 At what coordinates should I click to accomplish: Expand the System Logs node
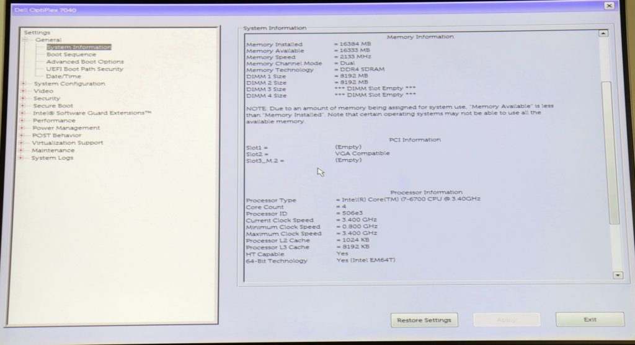pyautogui.click(x=21, y=158)
